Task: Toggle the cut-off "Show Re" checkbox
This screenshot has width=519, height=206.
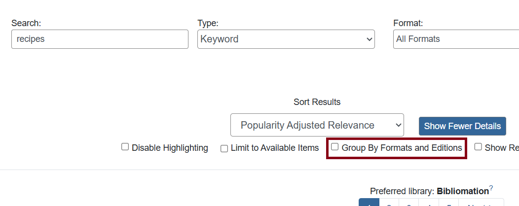Action: coord(478,147)
